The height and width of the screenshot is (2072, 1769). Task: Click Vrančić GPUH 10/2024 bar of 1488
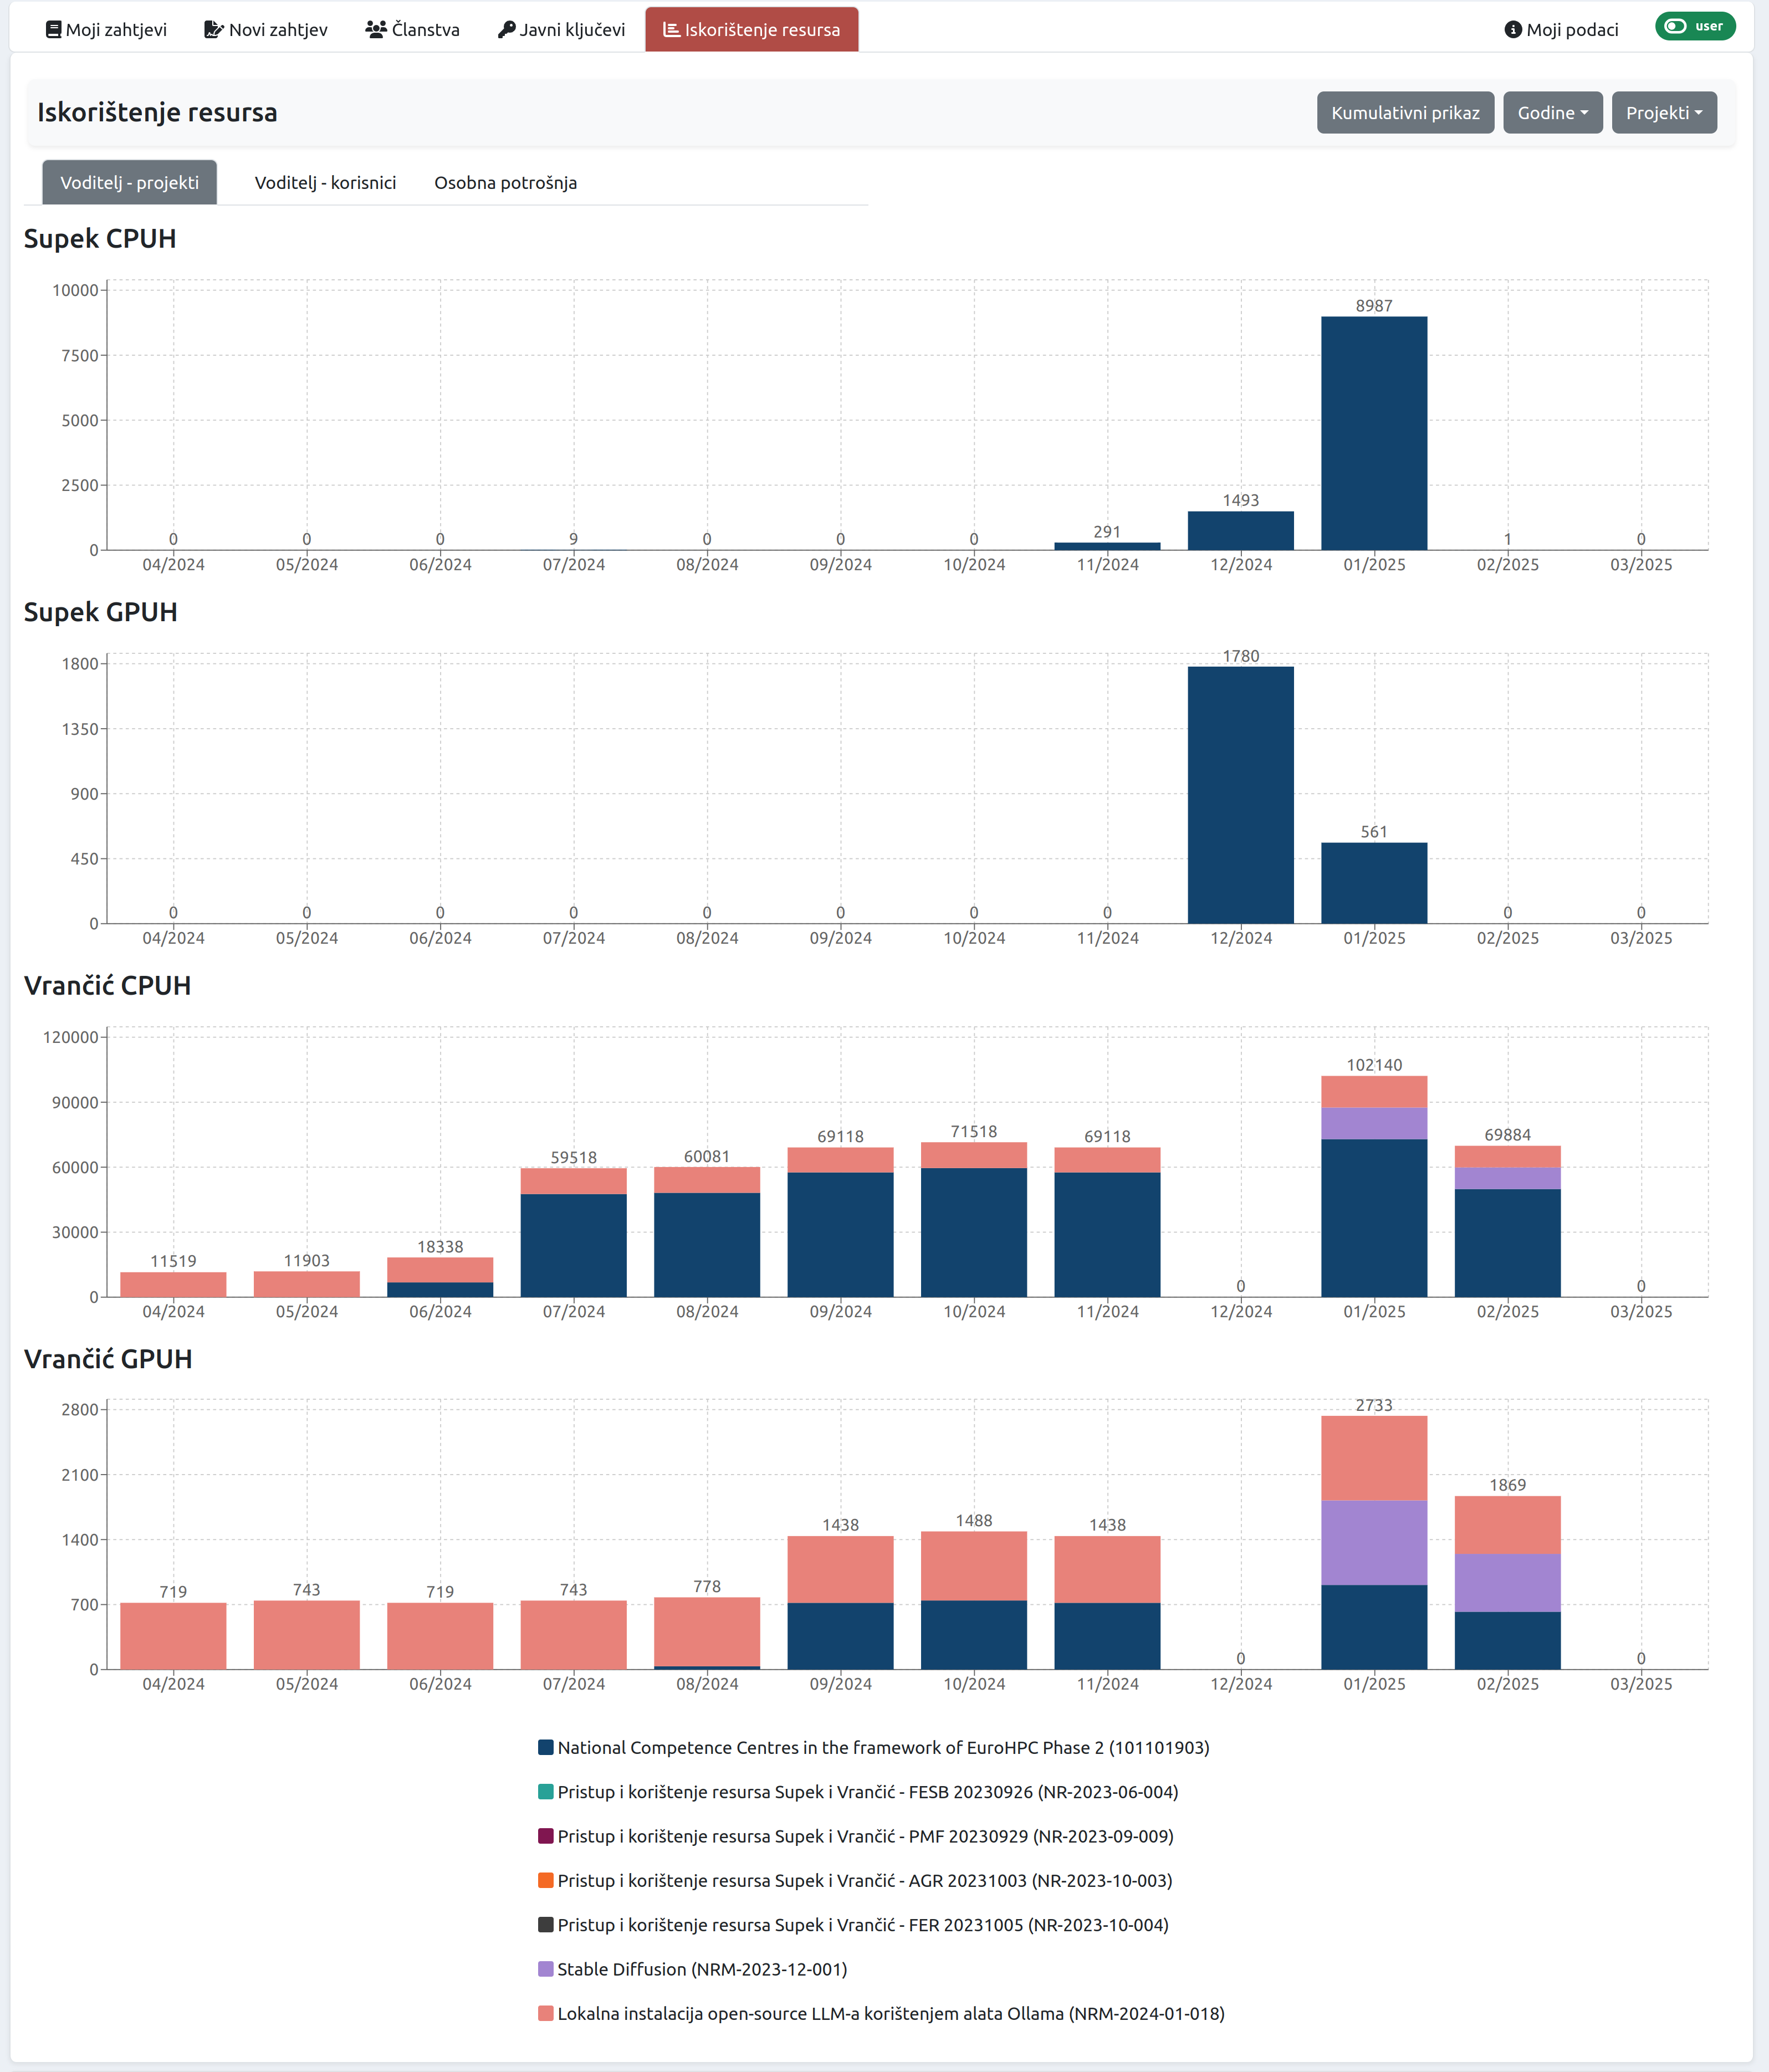[x=974, y=1600]
